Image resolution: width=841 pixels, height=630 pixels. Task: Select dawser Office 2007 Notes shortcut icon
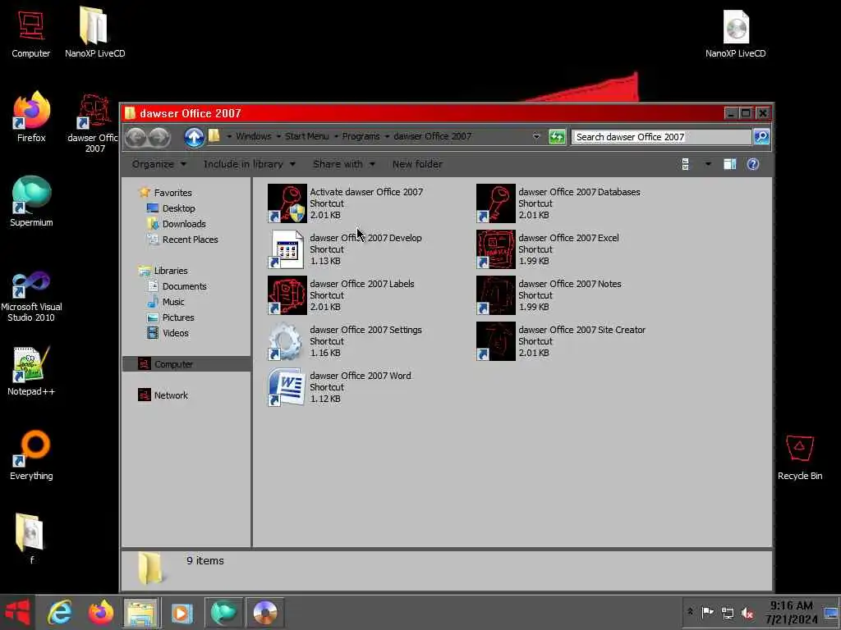click(495, 295)
